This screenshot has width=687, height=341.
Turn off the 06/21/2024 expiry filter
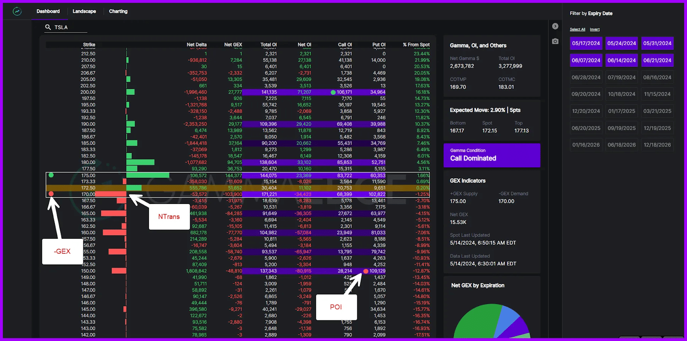coord(657,61)
